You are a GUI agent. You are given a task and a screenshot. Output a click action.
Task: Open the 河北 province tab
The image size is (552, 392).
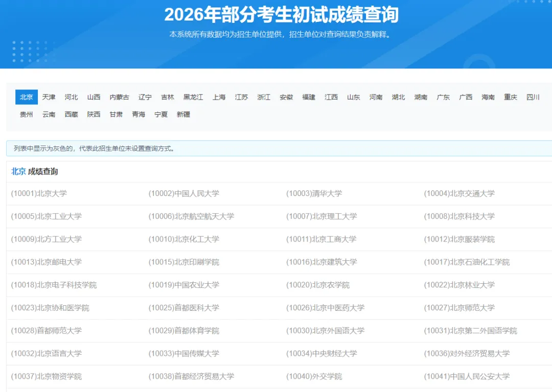tap(71, 97)
